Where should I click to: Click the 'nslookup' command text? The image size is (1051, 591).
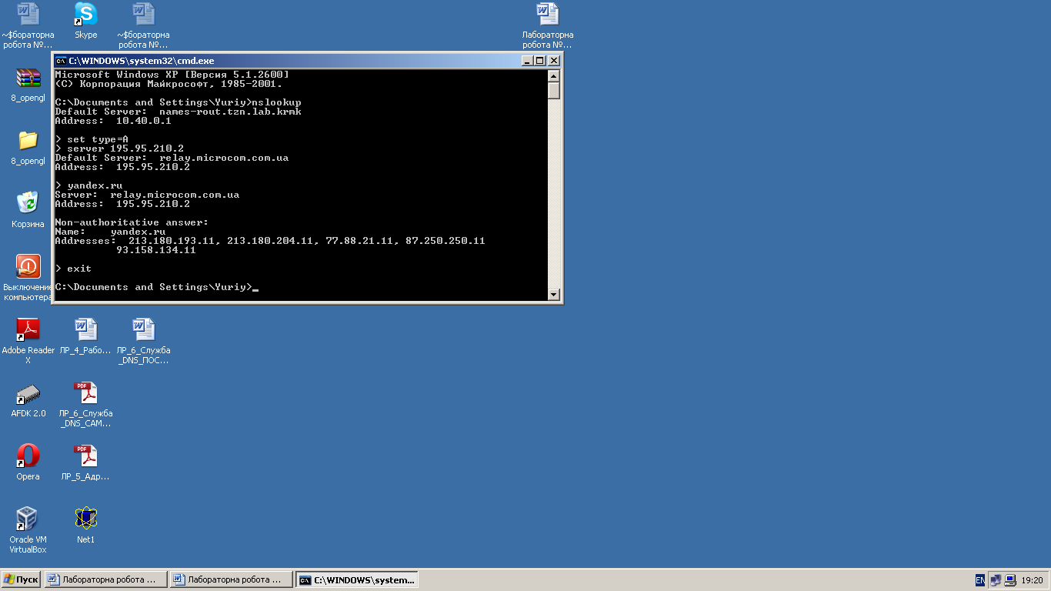(277, 102)
